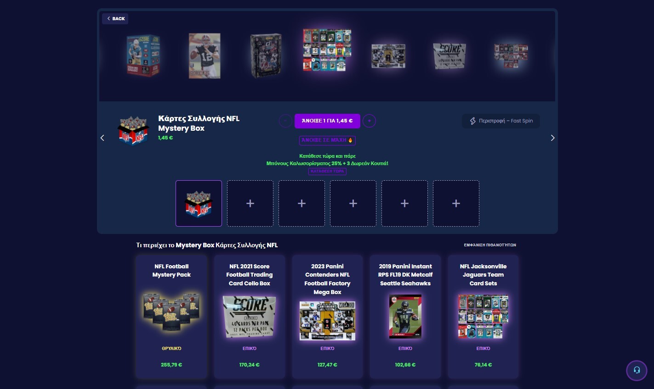This screenshot has height=389, width=654.
Task: Increase box quantity with plus button
Action: [369, 121]
